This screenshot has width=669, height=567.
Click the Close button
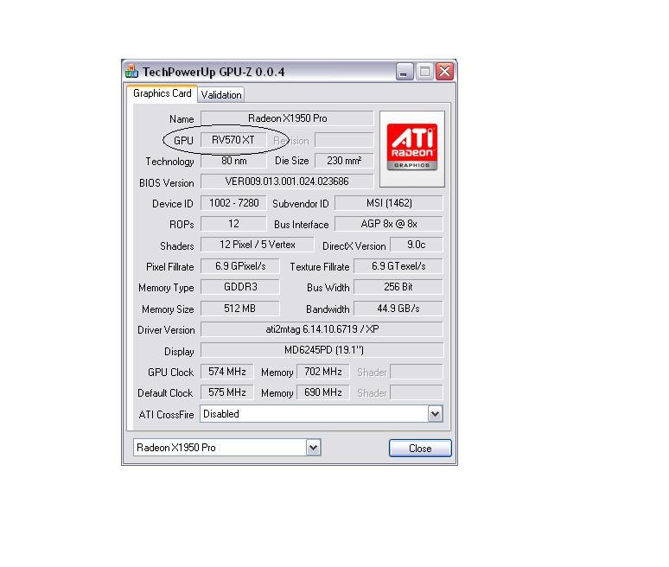420,449
